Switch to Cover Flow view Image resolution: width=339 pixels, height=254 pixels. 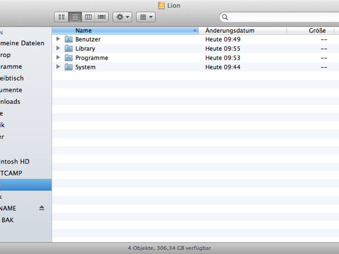click(x=101, y=17)
